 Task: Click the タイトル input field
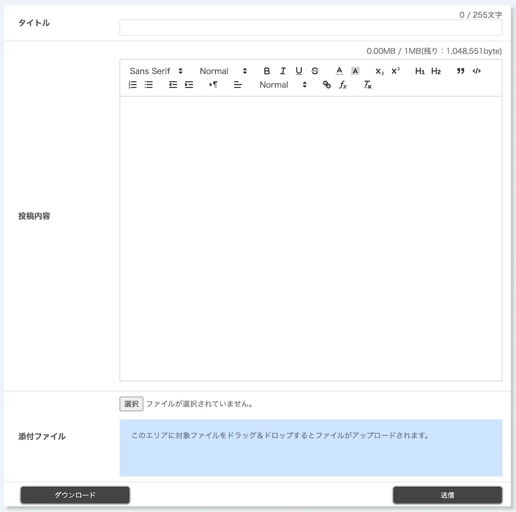pos(311,28)
